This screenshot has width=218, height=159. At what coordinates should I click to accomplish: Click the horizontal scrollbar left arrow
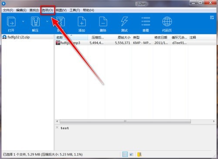coord(57,121)
